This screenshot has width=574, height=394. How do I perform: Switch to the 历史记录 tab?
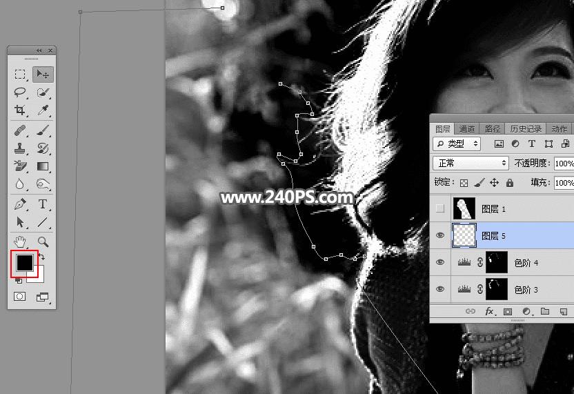click(x=526, y=129)
